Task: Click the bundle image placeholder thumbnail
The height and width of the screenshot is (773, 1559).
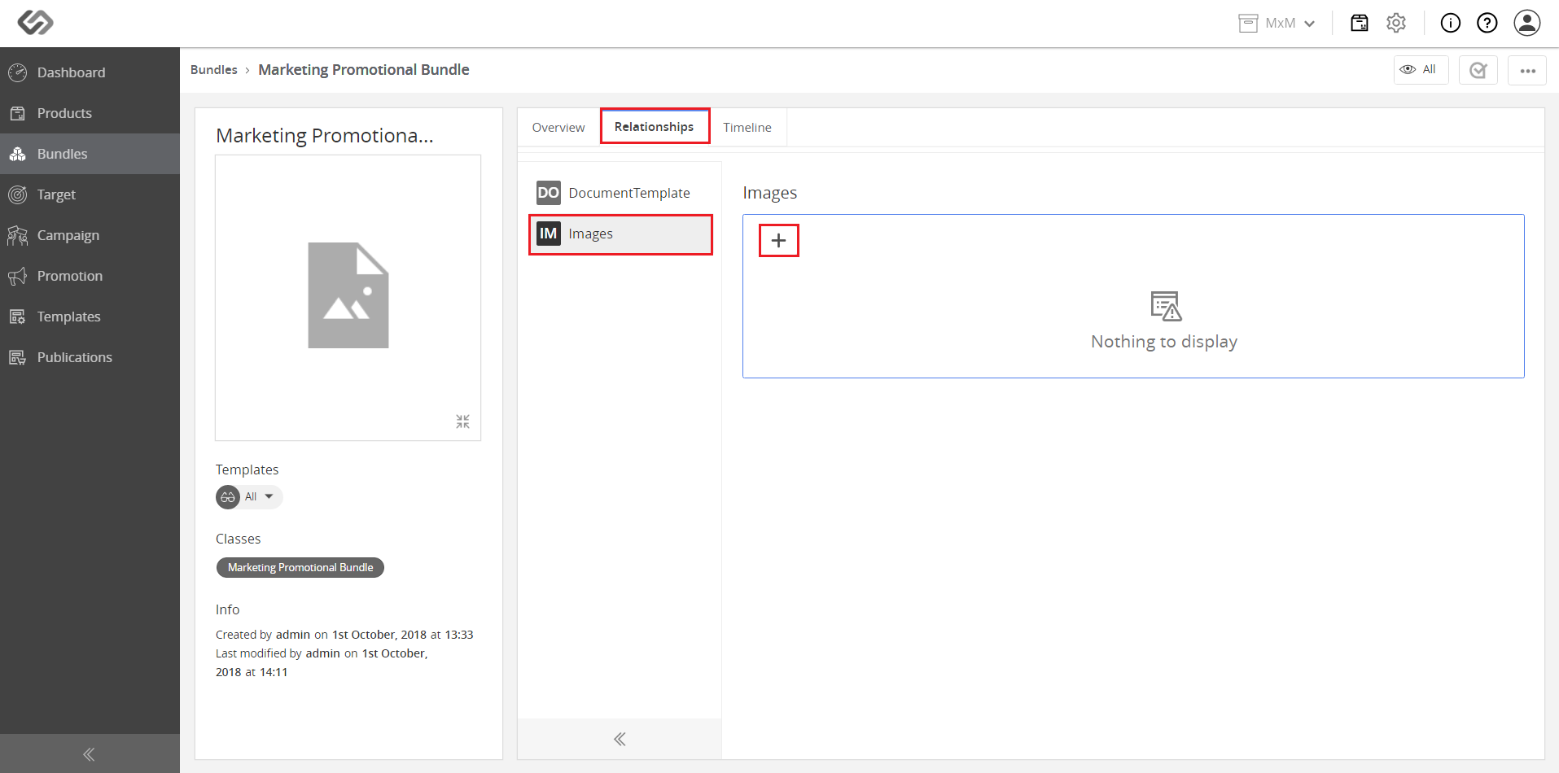Action: point(348,295)
